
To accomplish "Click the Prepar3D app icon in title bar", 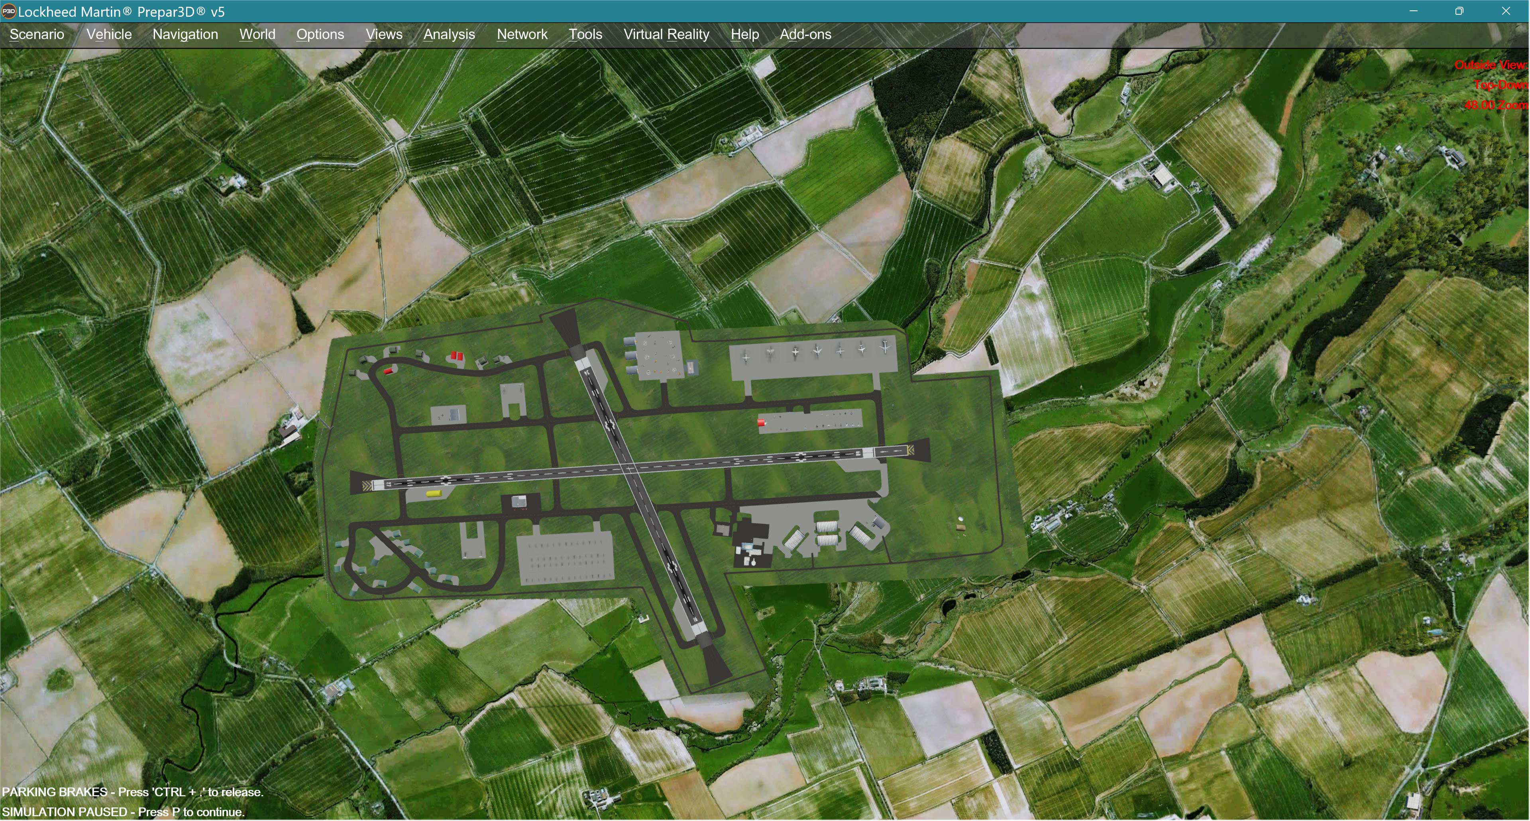I will 8,11.
